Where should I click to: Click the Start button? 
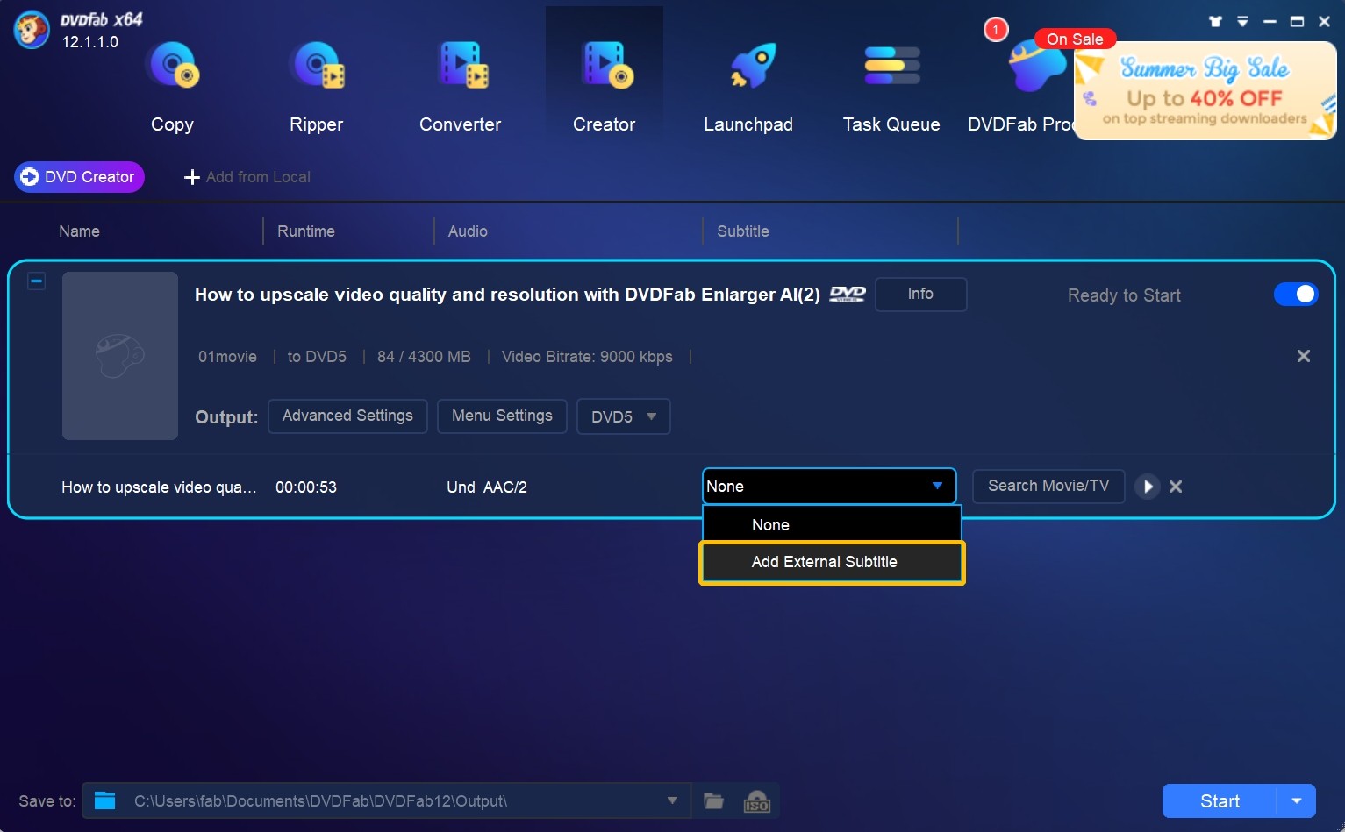pos(1220,801)
